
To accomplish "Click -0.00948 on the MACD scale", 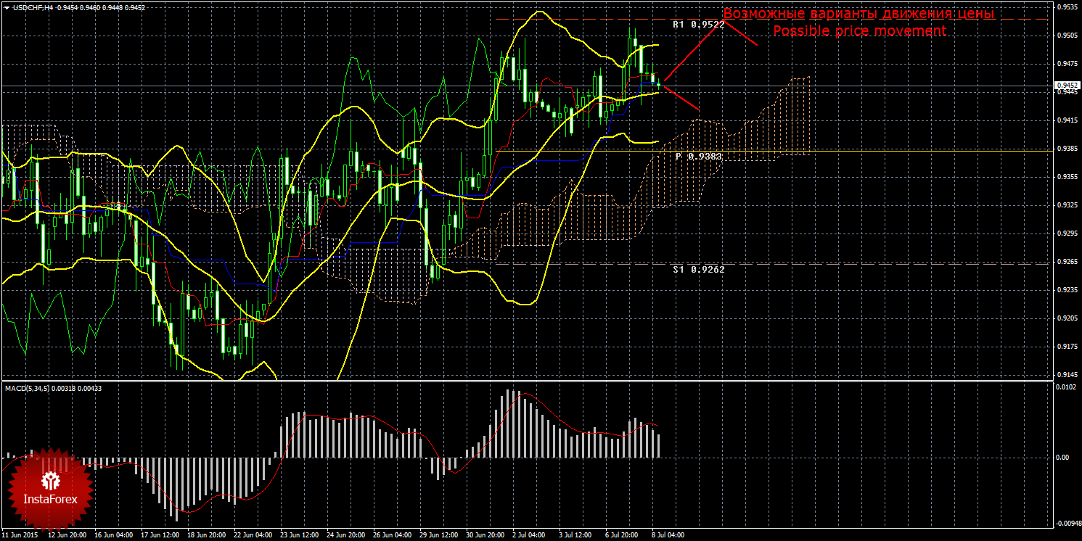I will (1067, 522).
